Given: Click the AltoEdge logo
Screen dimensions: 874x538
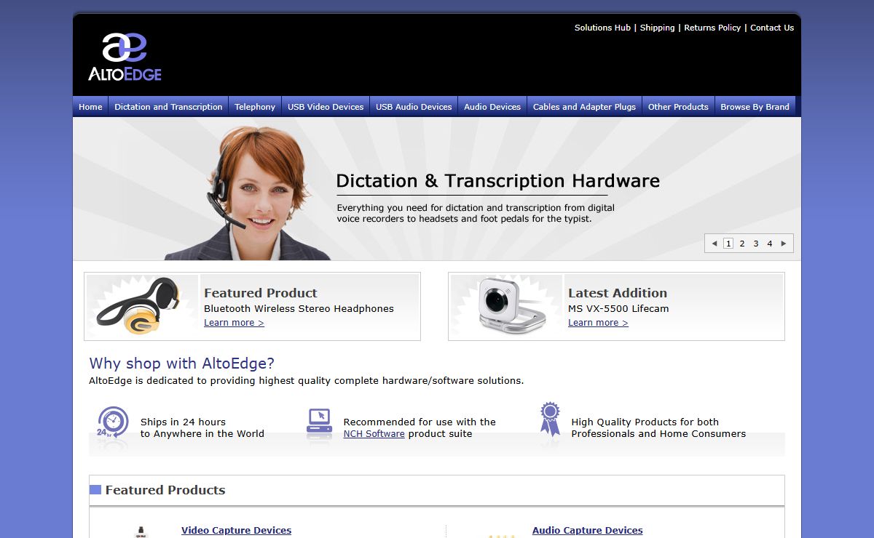Looking at the screenshot, I should 125,57.
